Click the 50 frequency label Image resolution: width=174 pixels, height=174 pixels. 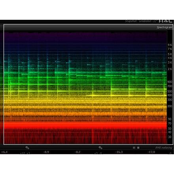170,129
